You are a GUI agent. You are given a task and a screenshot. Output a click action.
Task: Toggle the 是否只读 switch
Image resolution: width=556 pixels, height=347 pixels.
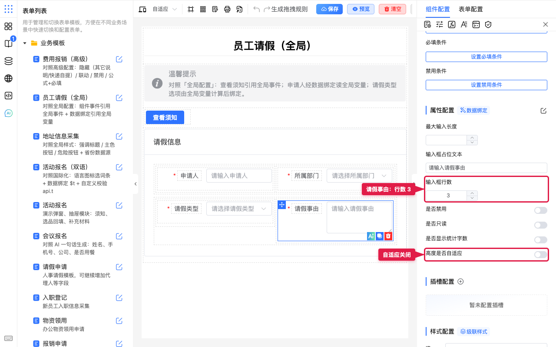coord(541,225)
